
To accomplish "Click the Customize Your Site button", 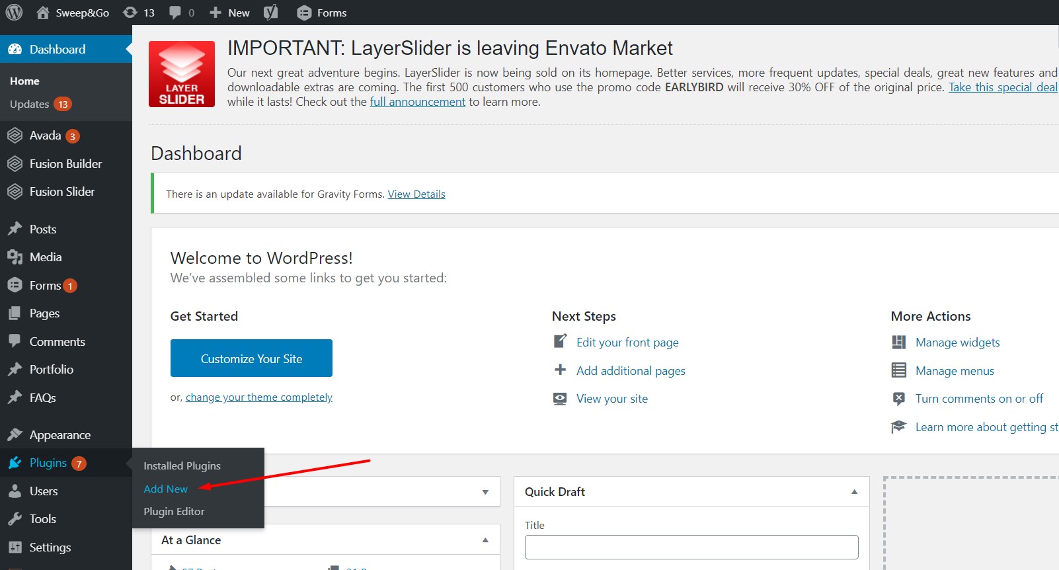I will pos(251,358).
